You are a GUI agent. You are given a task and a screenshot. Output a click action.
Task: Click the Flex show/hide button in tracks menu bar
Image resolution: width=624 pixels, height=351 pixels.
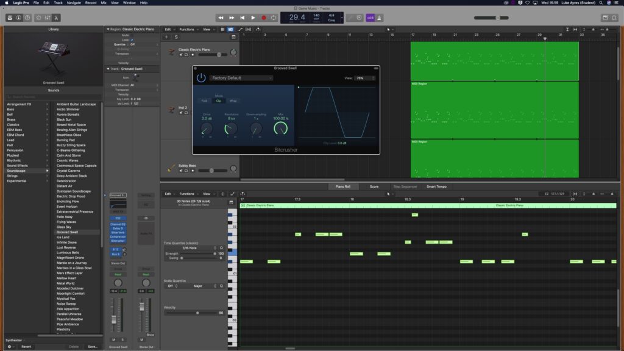(x=249, y=29)
